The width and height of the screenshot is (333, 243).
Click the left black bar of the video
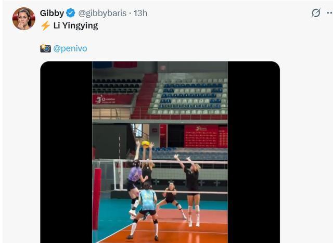pyautogui.click(x=66, y=152)
